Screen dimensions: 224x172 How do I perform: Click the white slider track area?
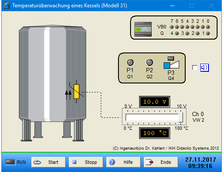click(x=152, y=117)
